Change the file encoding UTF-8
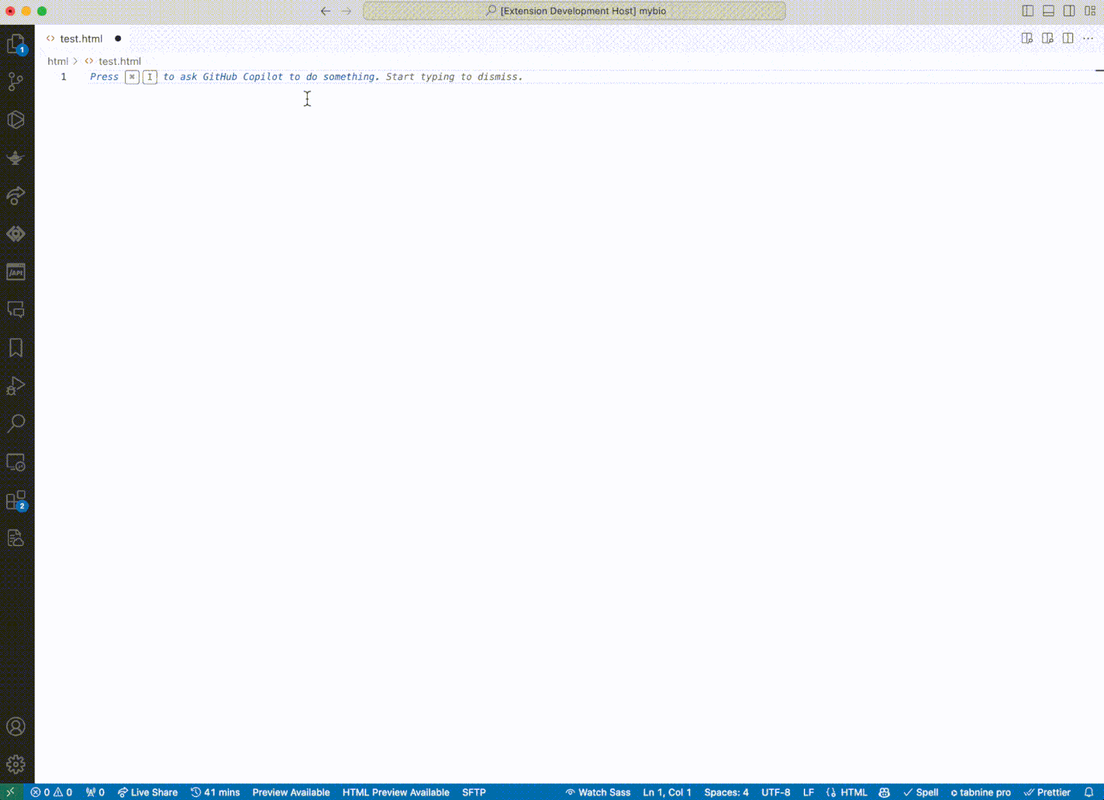This screenshot has width=1104, height=800. [x=776, y=792]
